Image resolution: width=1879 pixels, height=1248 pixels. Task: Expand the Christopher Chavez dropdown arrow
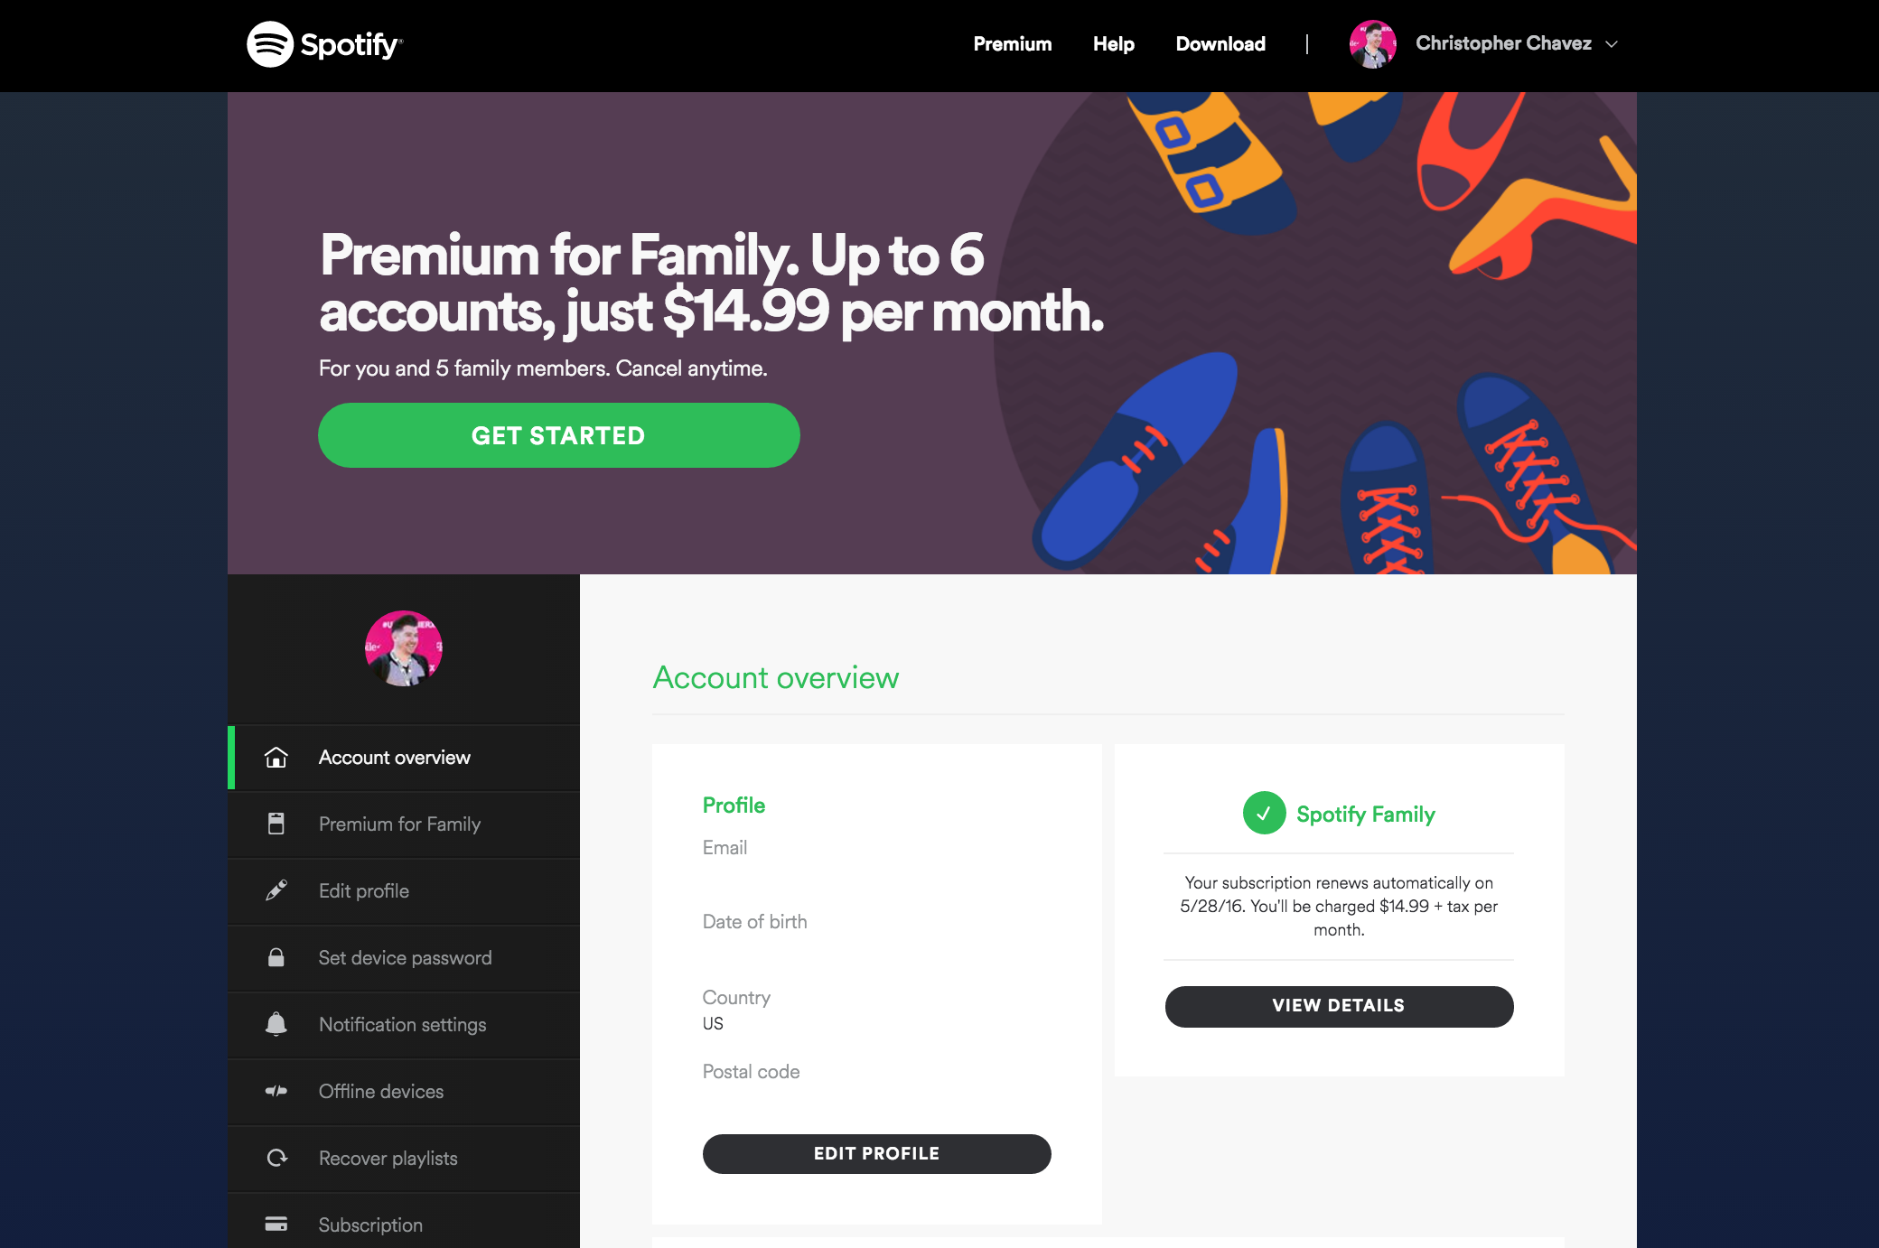click(1612, 43)
